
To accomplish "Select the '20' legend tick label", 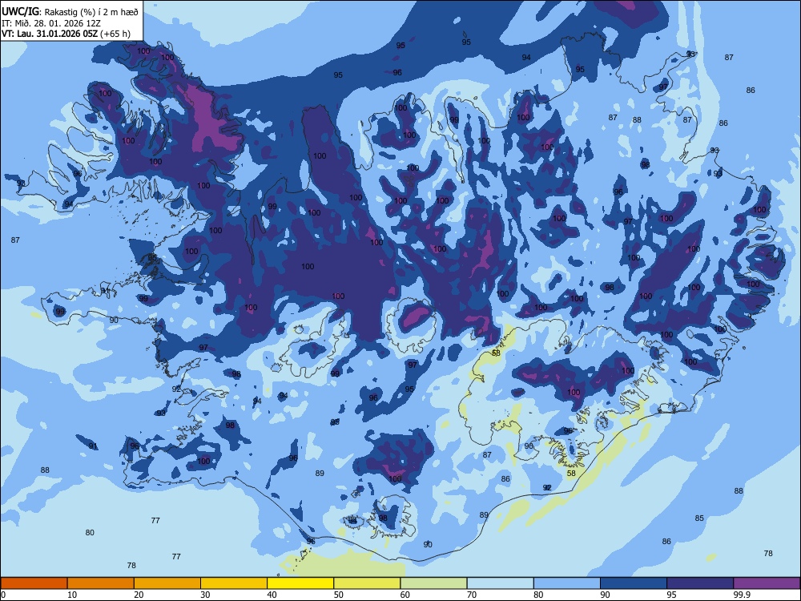I will 139,595.
